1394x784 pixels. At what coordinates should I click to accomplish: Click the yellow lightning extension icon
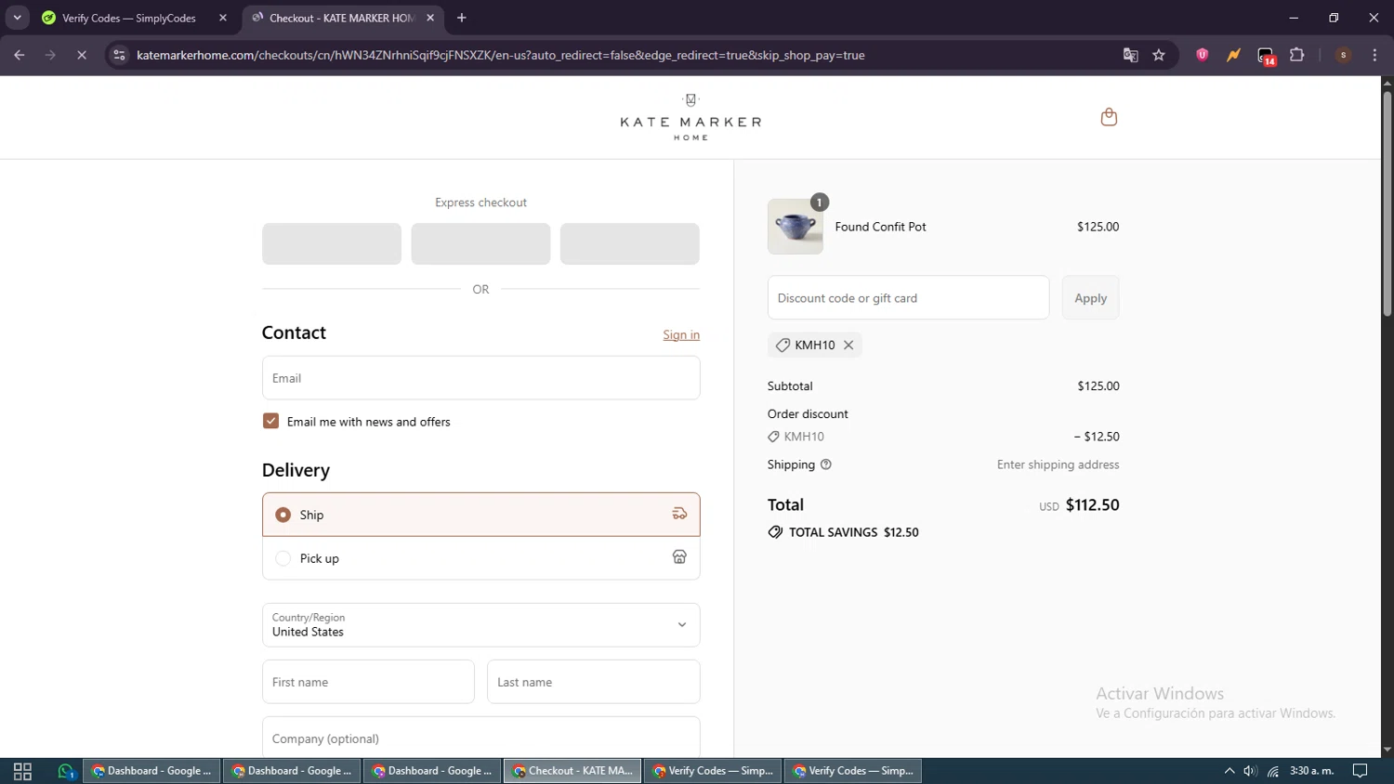(1233, 55)
